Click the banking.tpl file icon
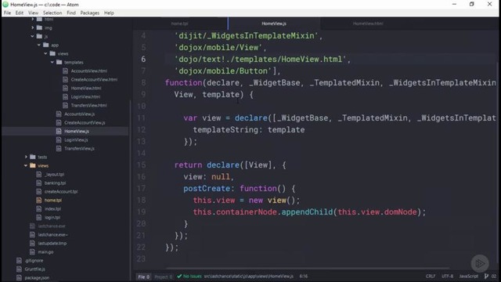The image size is (501, 282). tap(39, 183)
